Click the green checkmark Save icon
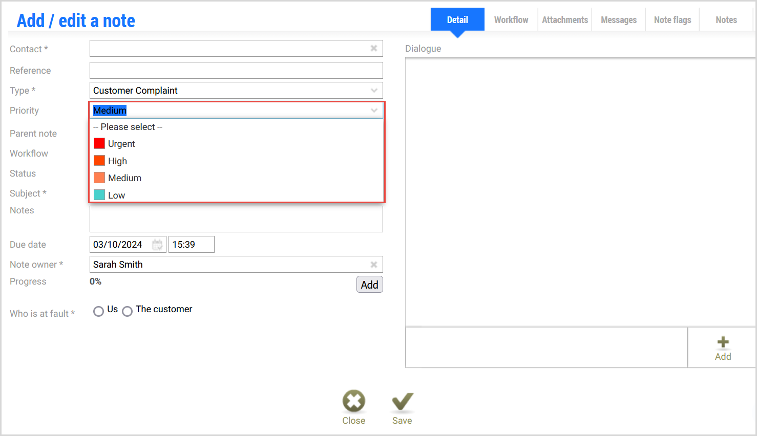 coord(402,402)
